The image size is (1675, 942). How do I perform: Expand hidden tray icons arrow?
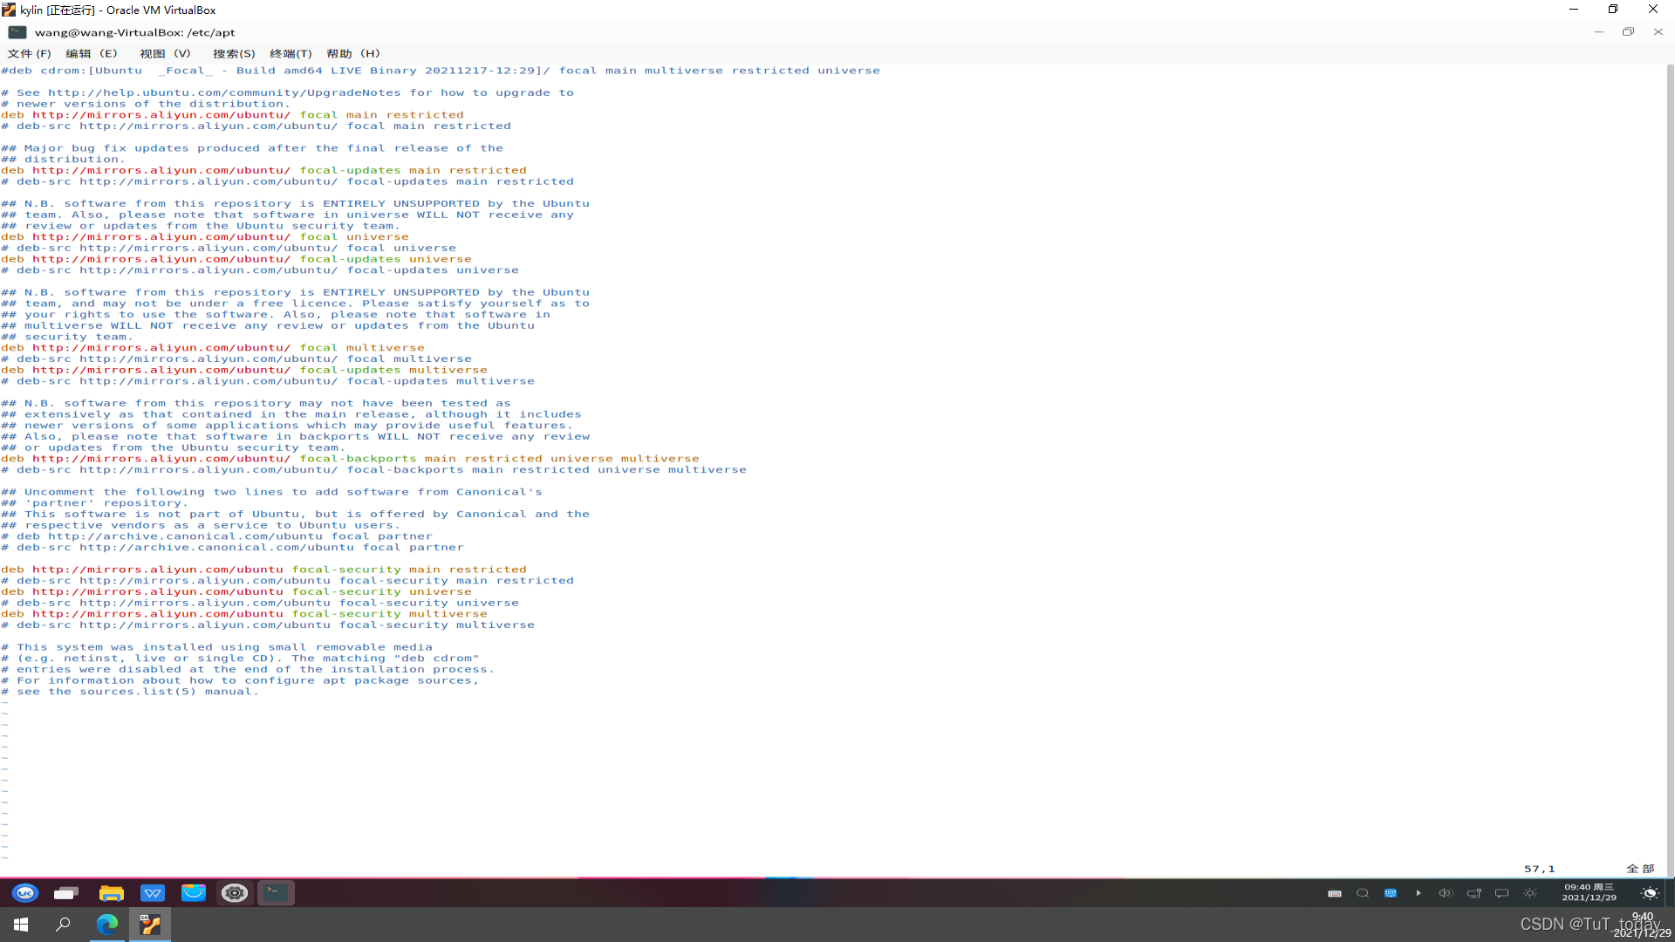coord(1419,893)
